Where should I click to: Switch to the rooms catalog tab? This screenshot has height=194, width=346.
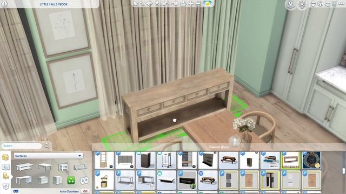[5, 167]
